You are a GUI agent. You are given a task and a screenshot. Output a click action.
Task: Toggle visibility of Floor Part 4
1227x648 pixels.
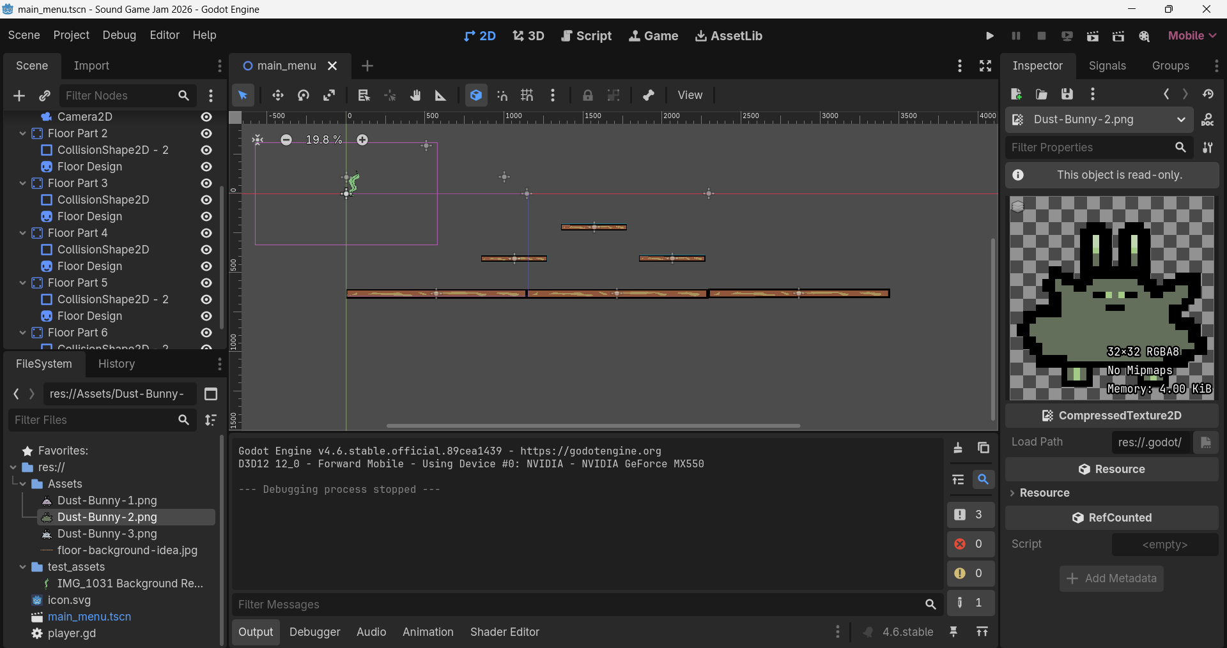206,233
